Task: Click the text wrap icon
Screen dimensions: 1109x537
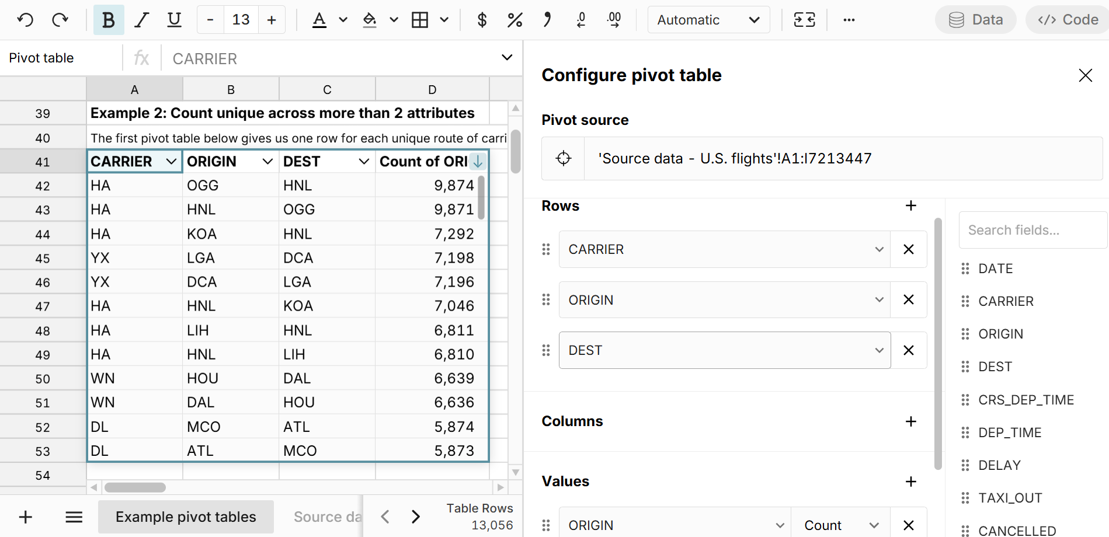Action: 804,20
